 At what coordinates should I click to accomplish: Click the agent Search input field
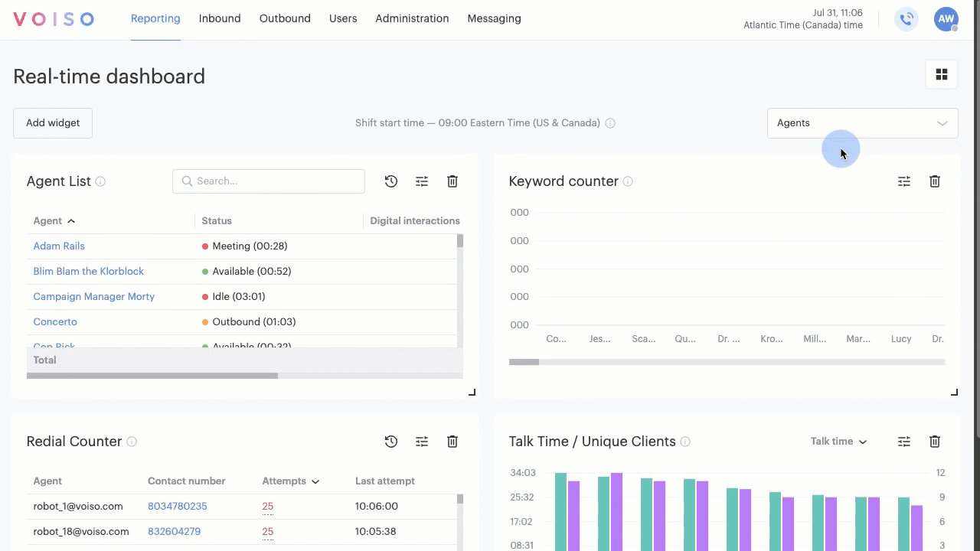coord(268,181)
